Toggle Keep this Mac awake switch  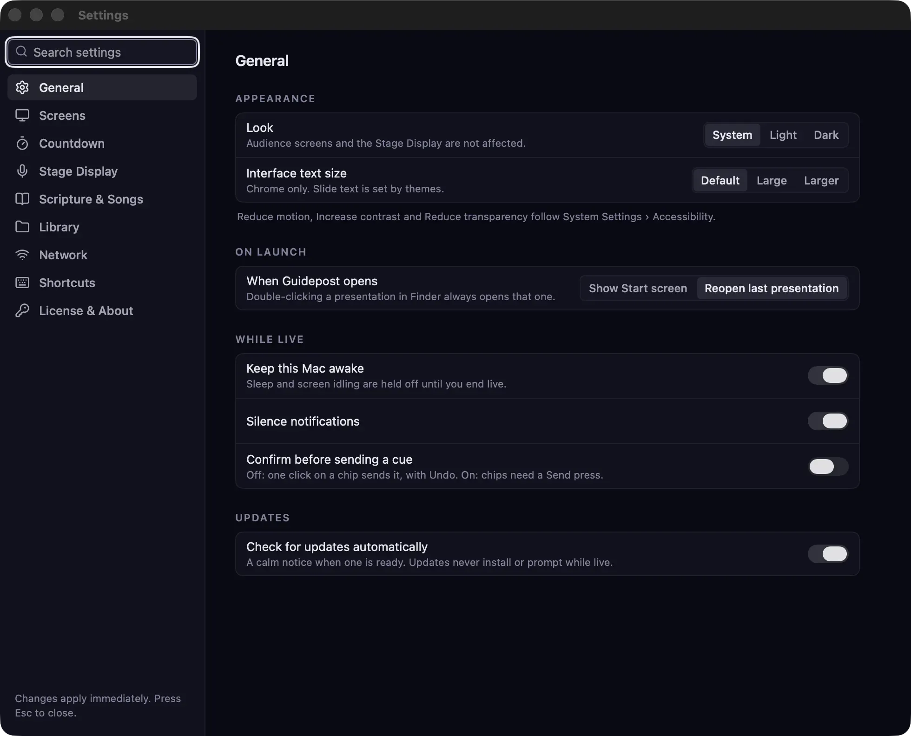click(x=828, y=375)
